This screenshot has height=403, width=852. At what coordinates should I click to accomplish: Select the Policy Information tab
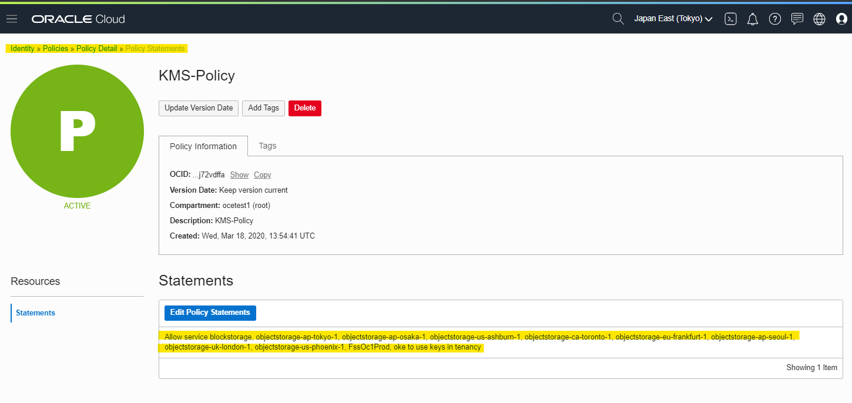tap(203, 146)
